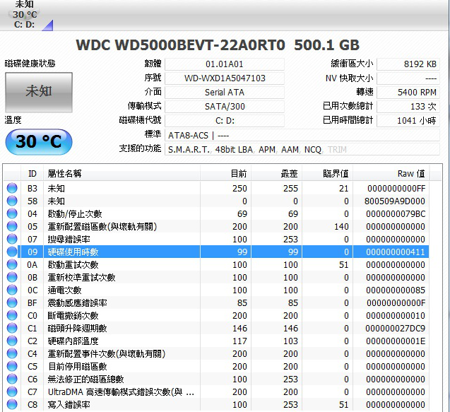This screenshot has width=450, height=412.
Task: Click the status orb for 通電次數 row
Action: 12,290
